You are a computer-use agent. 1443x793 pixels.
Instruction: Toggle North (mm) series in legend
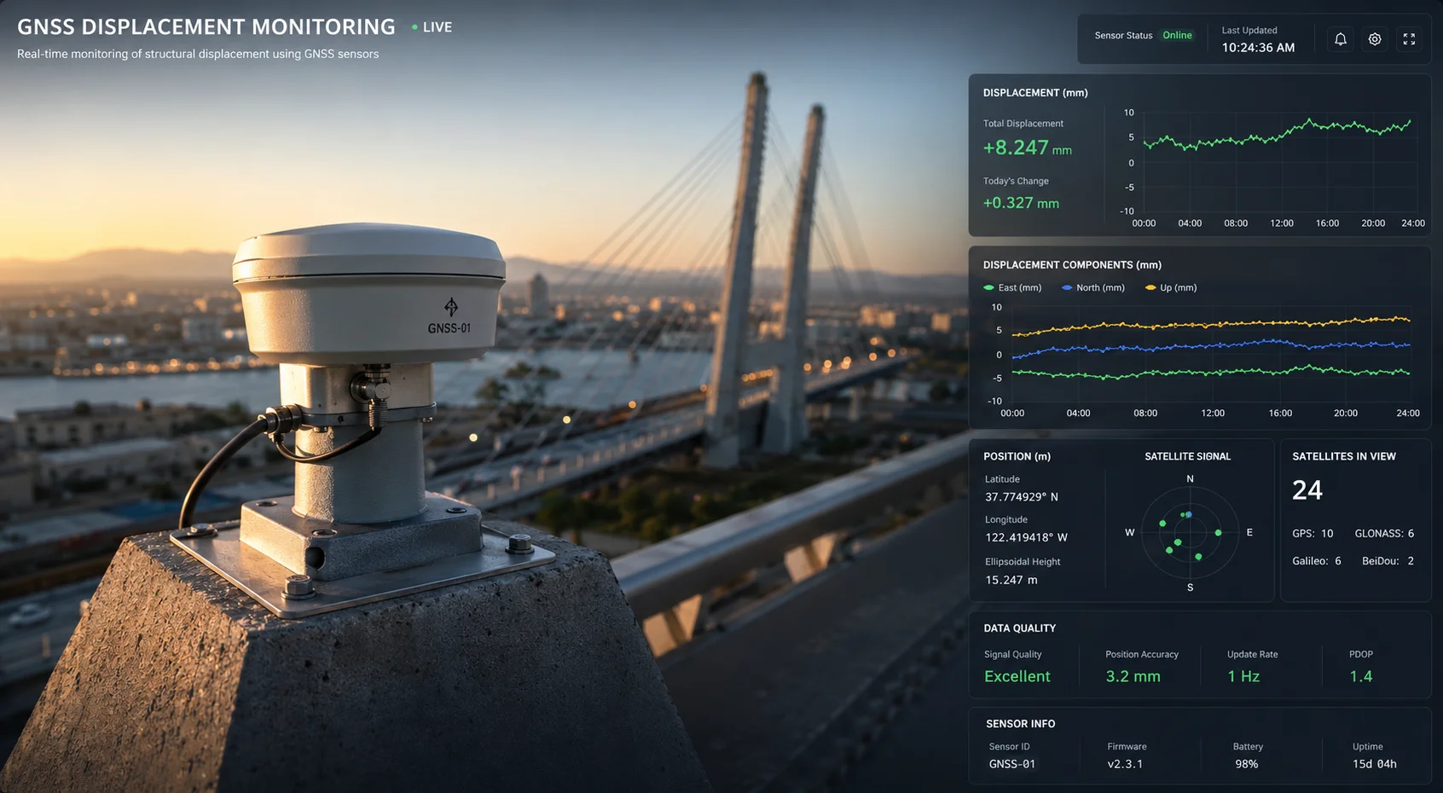click(1093, 288)
